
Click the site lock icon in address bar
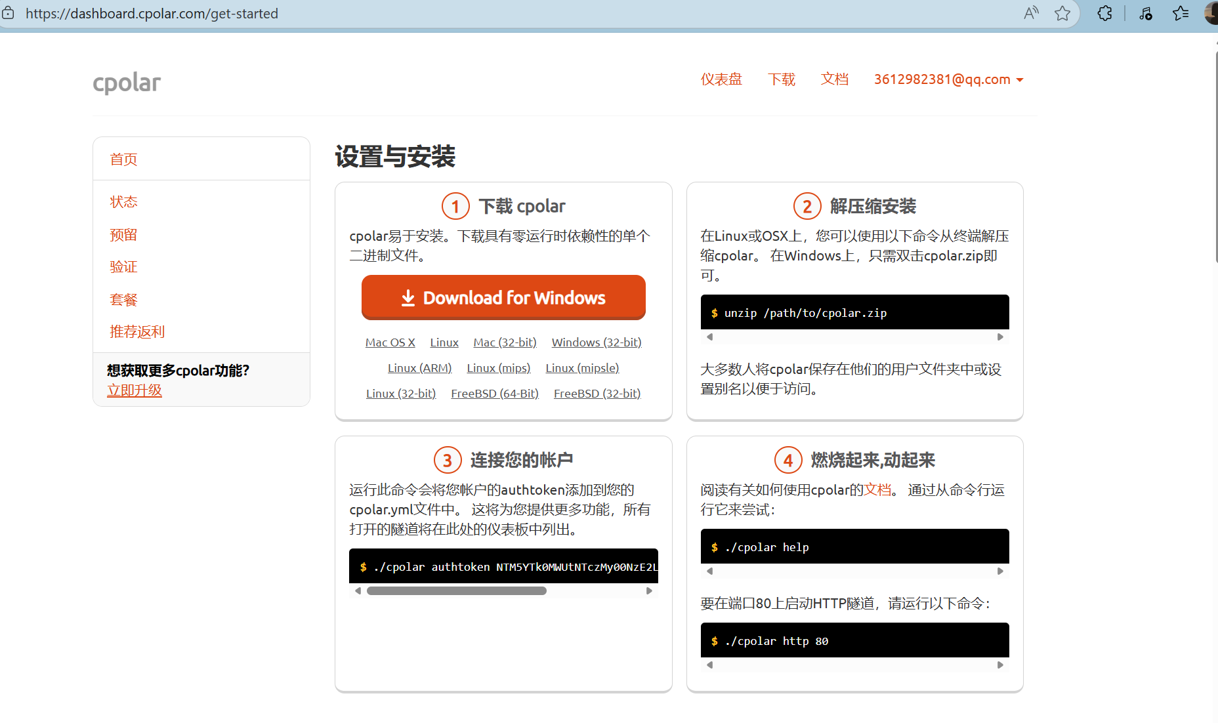8,13
